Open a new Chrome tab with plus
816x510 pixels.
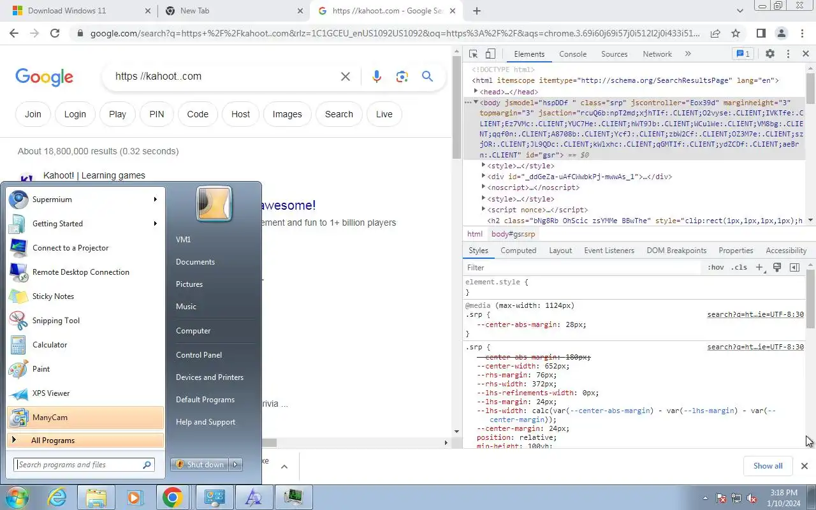476,11
